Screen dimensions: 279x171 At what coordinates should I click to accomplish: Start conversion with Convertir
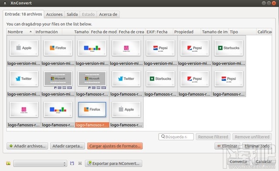[x=238, y=161]
